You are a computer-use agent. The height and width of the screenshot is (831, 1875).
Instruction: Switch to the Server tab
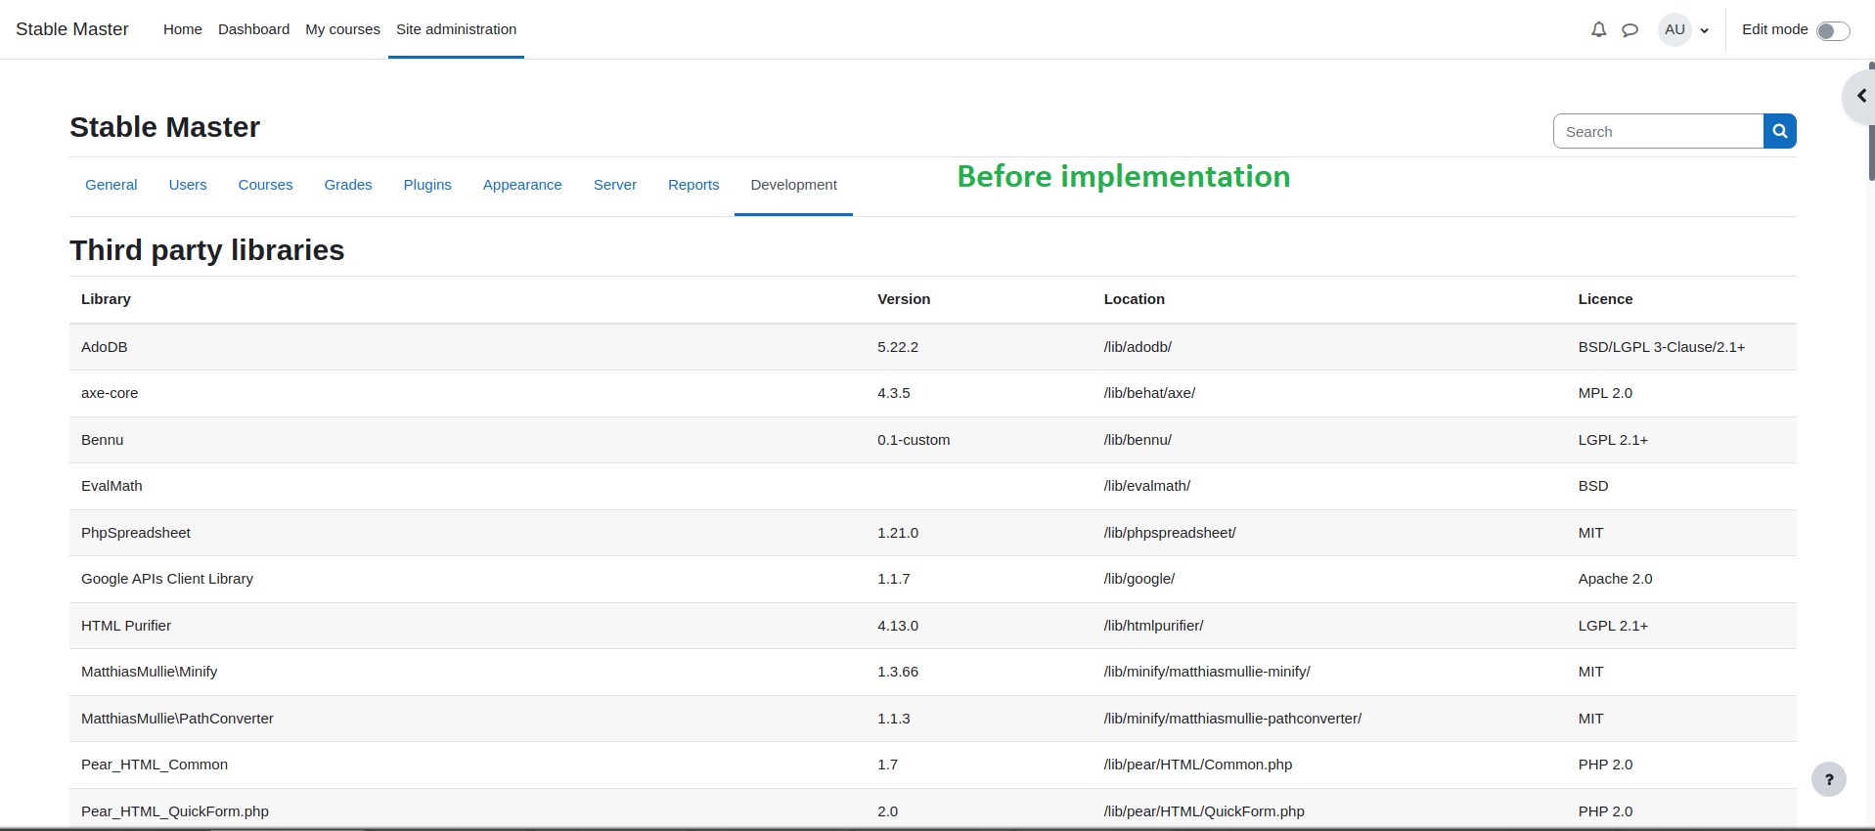click(x=614, y=185)
